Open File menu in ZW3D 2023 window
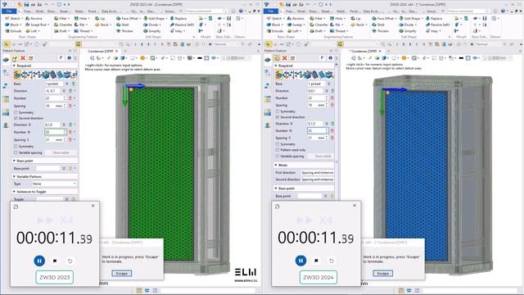 [x=9, y=11]
